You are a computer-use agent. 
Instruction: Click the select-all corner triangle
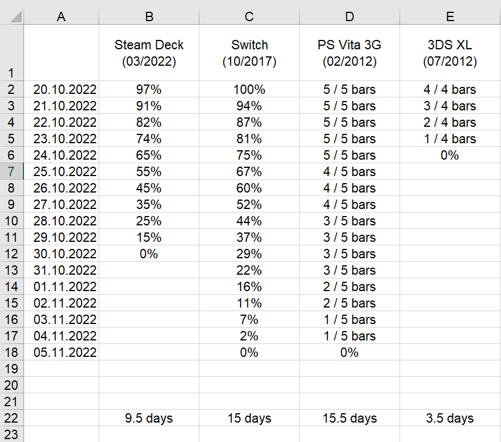[16, 16]
